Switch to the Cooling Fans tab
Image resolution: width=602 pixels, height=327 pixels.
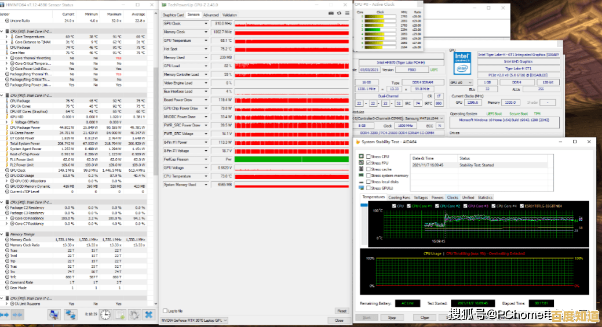pyautogui.click(x=399, y=197)
